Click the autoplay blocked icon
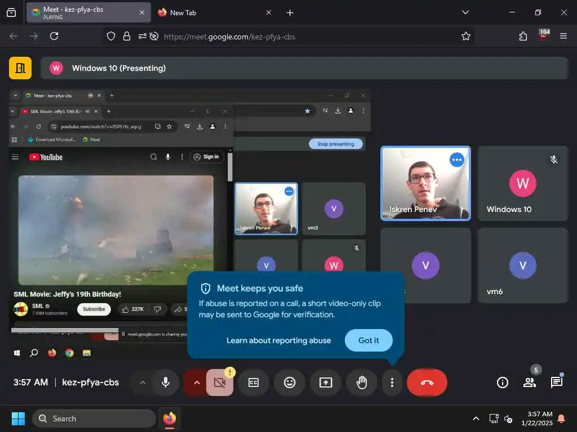 pyautogui.click(x=154, y=36)
